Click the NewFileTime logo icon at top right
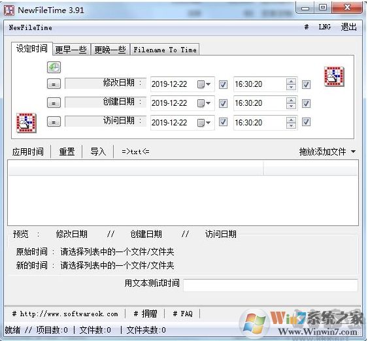This screenshot has height=341, width=368. [334, 76]
